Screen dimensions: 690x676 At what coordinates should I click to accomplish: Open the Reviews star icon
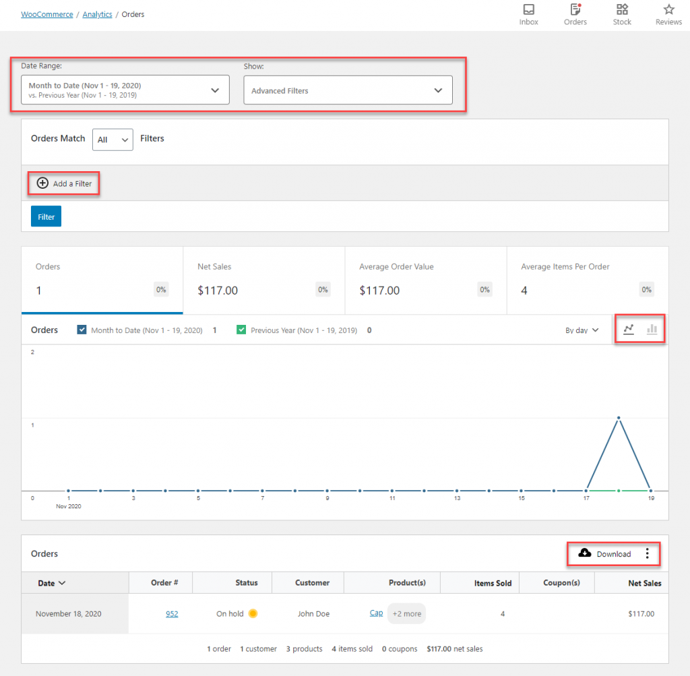click(x=668, y=10)
